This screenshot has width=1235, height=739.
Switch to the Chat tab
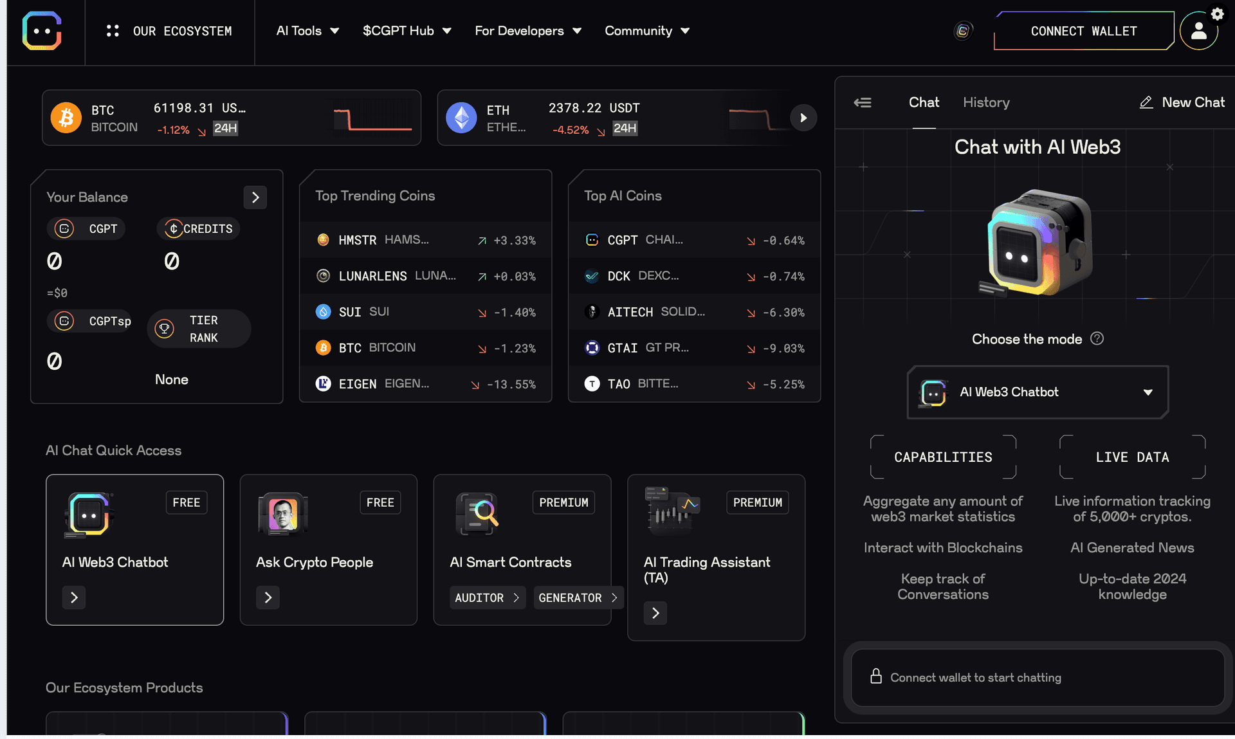coord(924,102)
